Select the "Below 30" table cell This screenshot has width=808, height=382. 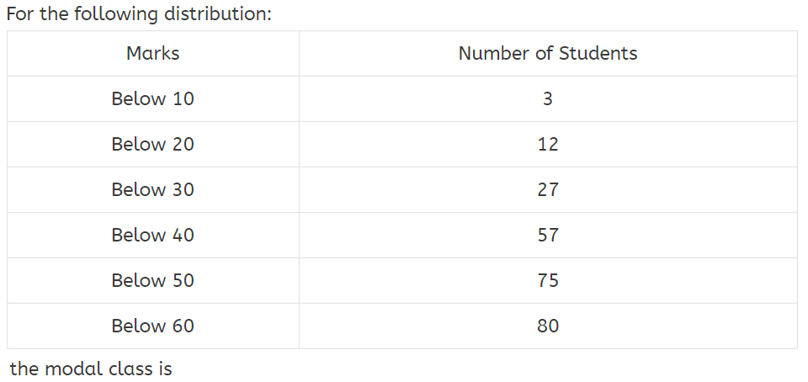pyautogui.click(x=152, y=190)
